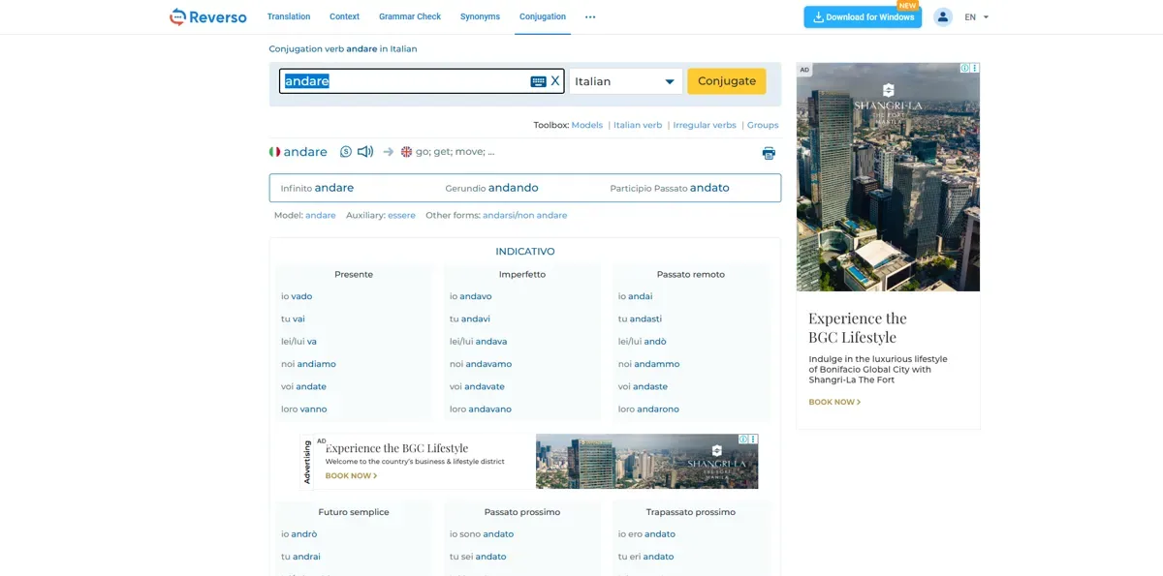This screenshot has height=576, width=1163.
Task: Expand the three-dot more menu
Action: (x=590, y=16)
